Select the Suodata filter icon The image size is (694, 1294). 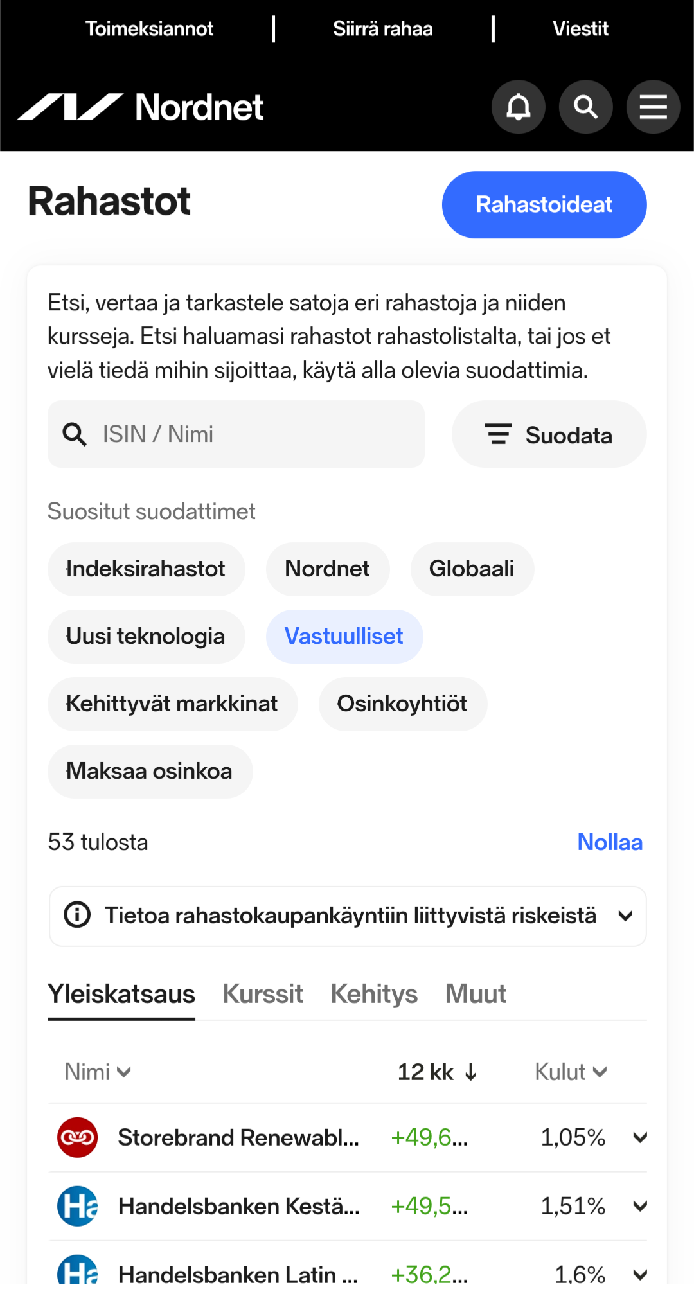coord(499,434)
